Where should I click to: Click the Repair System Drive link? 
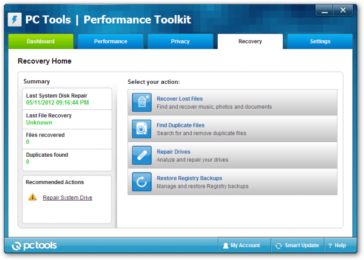(67, 197)
